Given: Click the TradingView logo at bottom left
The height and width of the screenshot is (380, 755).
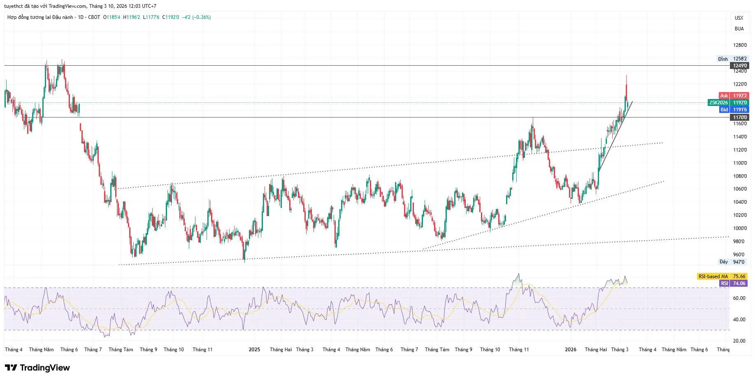Looking at the screenshot, I should tap(37, 367).
